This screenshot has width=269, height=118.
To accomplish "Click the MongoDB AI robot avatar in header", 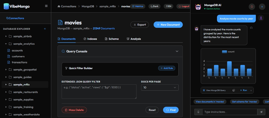I will (x=198, y=7).
